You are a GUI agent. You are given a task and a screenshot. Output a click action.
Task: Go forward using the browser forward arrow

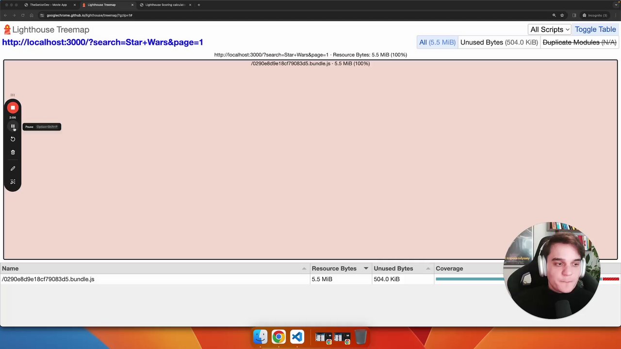click(14, 15)
